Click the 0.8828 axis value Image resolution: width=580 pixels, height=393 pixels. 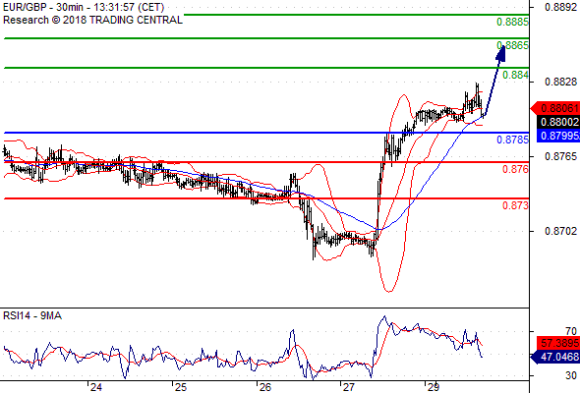pyautogui.click(x=560, y=82)
